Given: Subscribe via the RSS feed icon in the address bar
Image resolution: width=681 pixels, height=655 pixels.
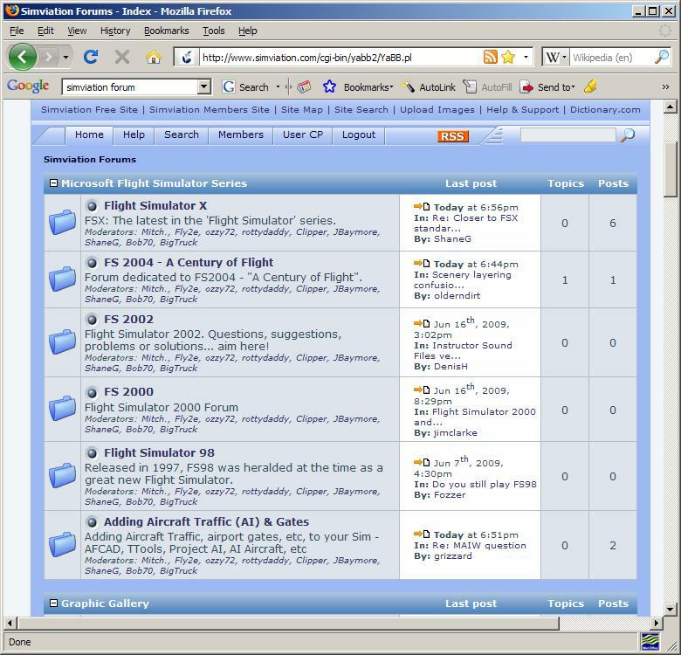Looking at the screenshot, I should tap(491, 57).
